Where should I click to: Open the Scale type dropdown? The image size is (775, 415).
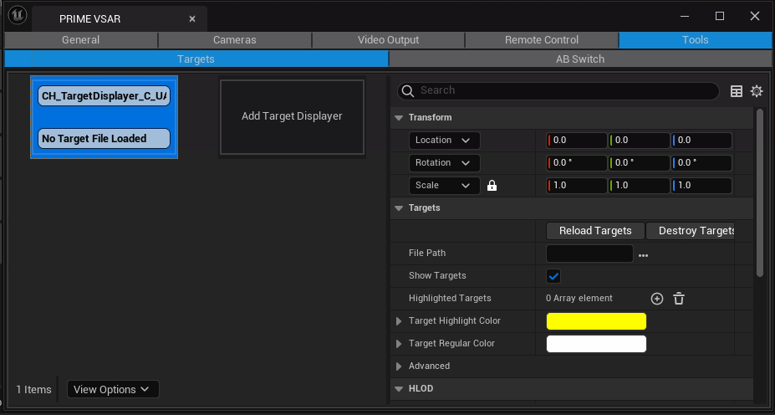pos(444,186)
